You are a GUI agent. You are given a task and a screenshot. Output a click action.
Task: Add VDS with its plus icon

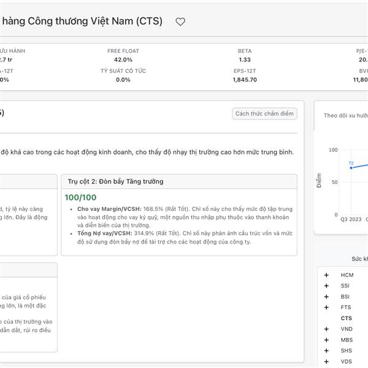pos(326,361)
